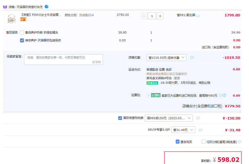Click the 菜鸟金义保税4号仓 warehouse text
Image resolution: width=249 pixels, height=164 pixels.
click(159, 78)
